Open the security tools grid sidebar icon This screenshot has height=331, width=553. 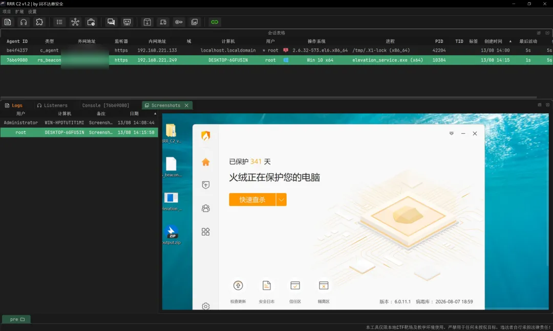206,232
